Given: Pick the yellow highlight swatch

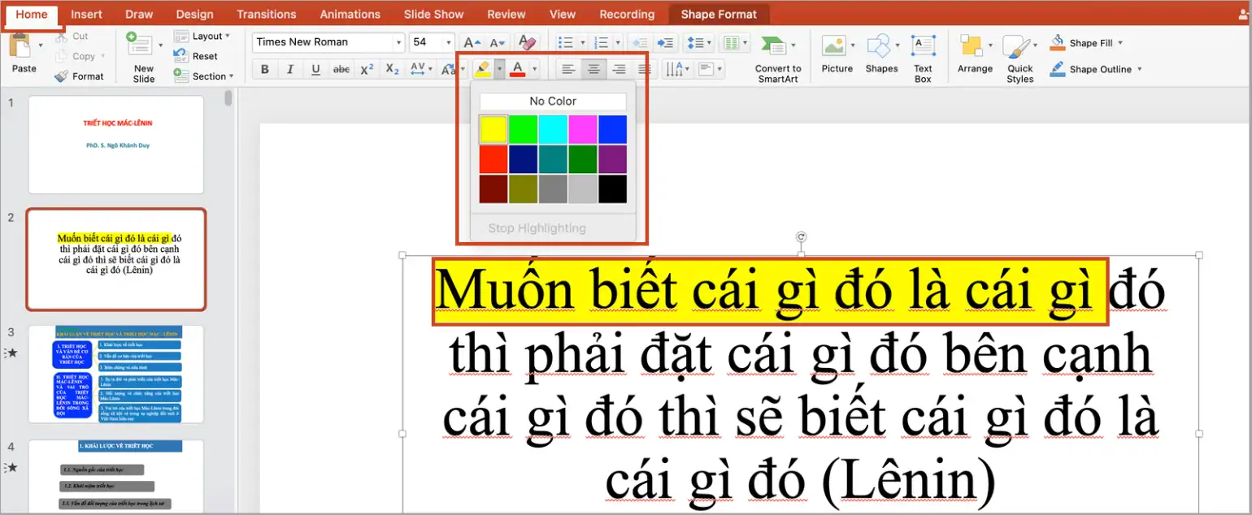Looking at the screenshot, I should click(493, 129).
